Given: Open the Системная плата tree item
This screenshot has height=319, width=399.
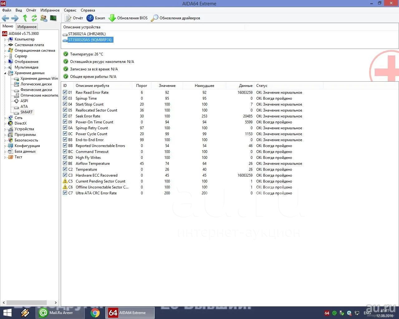Looking at the screenshot, I should click(x=26, y=45).
